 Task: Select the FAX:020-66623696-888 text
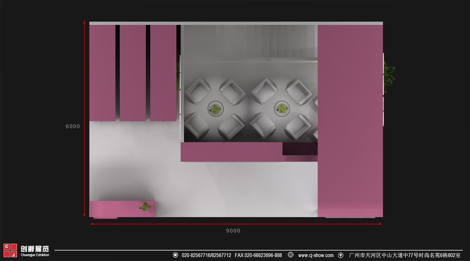[258, 255]
